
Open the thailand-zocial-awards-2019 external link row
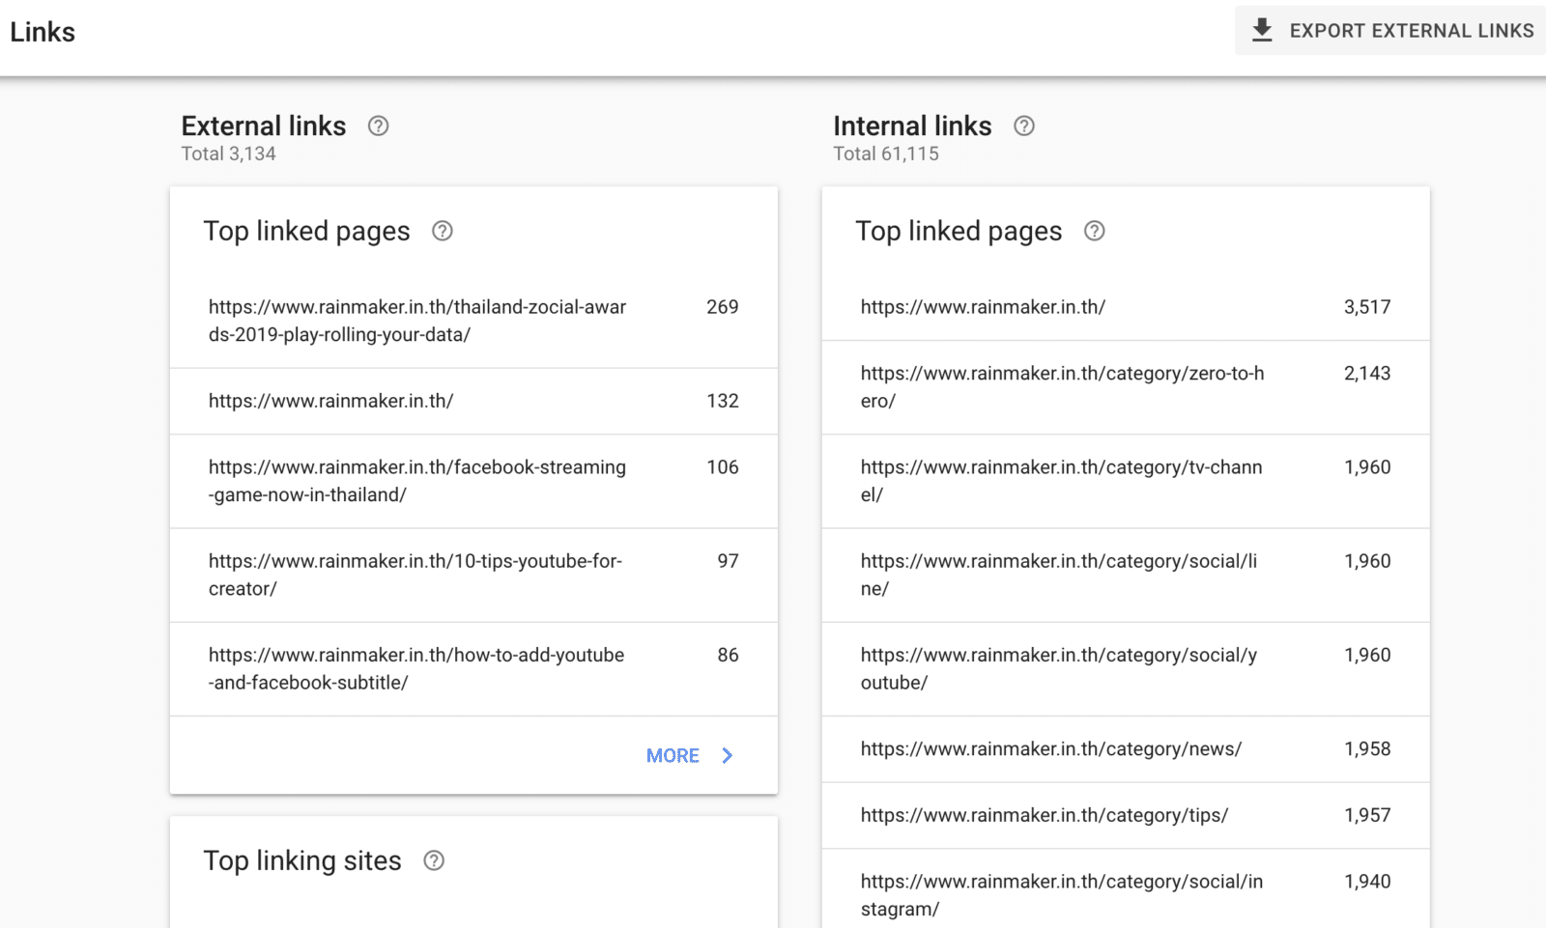point(473,321)
